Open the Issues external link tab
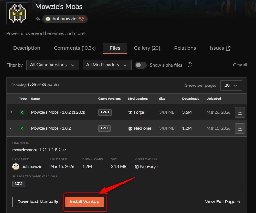Screen dimensions: 256x213 pyautogui.click(x=220, y=48)
